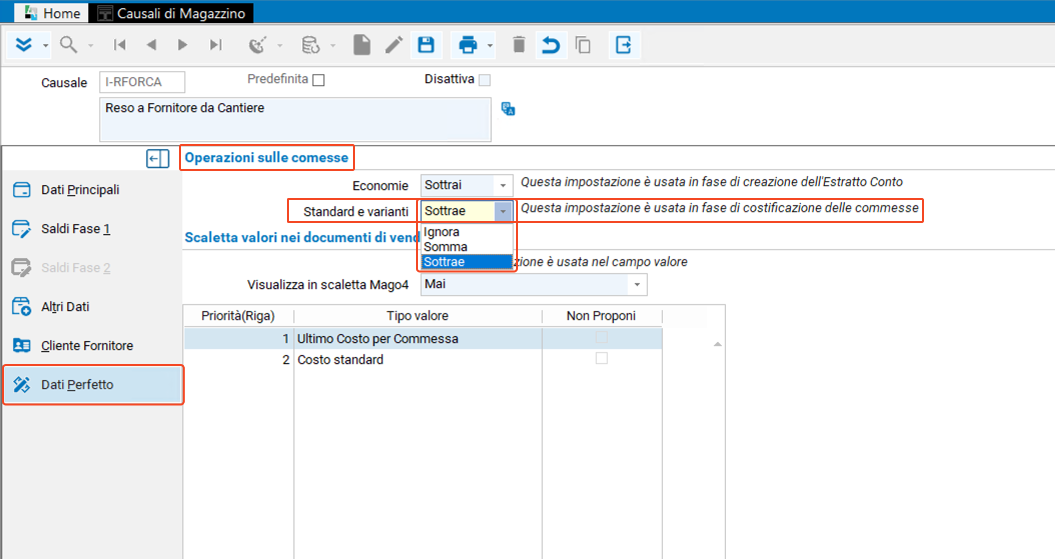Viewport: 1055px width, 559px height.
Task: Click the Operazioni sulle comesse heading
Action: [266, 157]
